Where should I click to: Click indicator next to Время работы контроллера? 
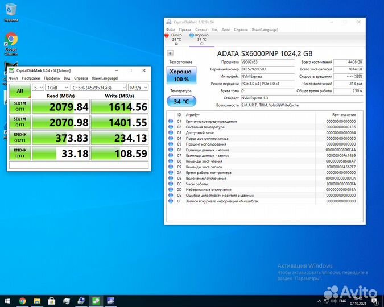point(171,172)
